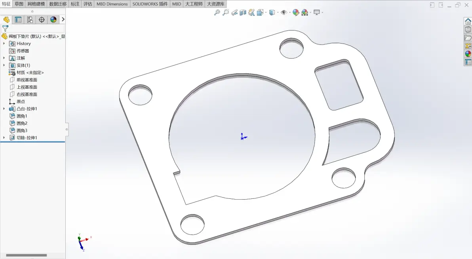Click the Edit Appearance color ball icon
The width and height of the screenshot is (472, 259).
tap(296, 12)
